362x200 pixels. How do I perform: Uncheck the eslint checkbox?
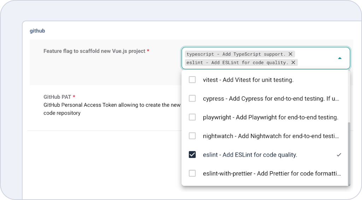click(x=192, y=154)
